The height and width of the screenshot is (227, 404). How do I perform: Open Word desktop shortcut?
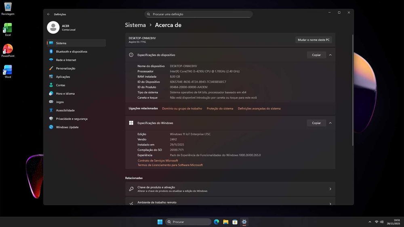point(8,71)
